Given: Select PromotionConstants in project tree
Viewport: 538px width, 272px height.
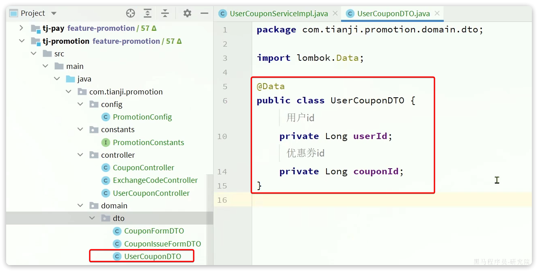Looking at the screenshot, I should click(x=149, y=142).
